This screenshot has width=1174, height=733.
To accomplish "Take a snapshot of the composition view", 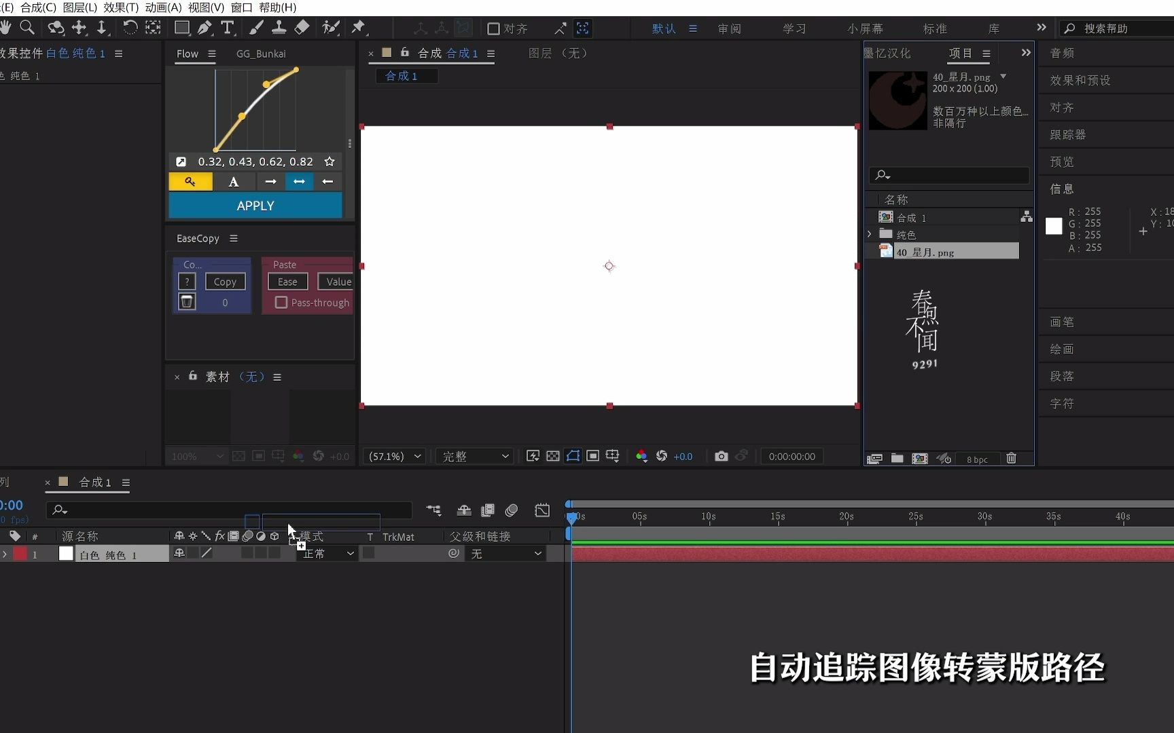I will [722, 456].
